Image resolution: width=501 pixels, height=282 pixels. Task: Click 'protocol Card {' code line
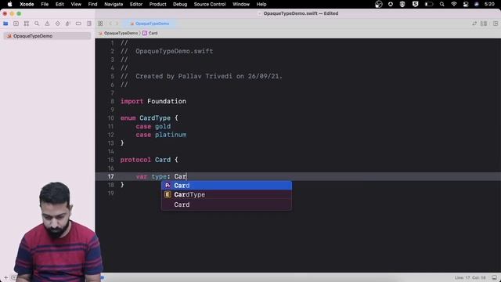point(149,160)
